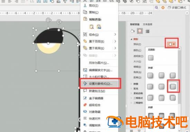This screenshot has height=132, width=190.
Task: Switch to the 文本选项 text options tab
Action: 148,24
